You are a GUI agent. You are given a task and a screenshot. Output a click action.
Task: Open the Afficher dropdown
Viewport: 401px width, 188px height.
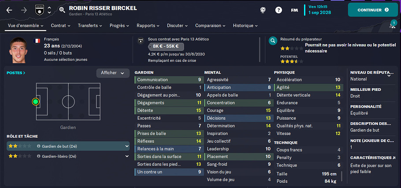113,73
